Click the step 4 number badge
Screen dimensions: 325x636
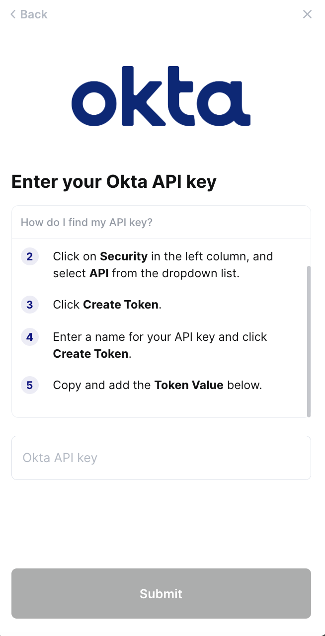(30, 337)
